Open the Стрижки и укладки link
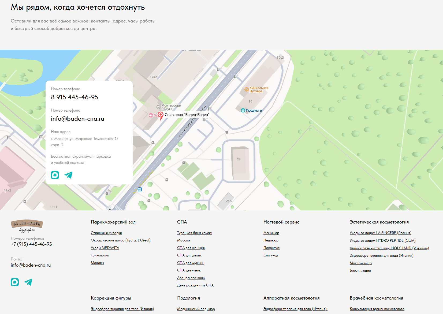The image size is (443, 314). point(106,233)
